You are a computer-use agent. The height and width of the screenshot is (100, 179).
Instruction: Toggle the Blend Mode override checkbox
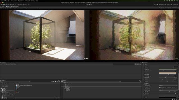point(144,90)
